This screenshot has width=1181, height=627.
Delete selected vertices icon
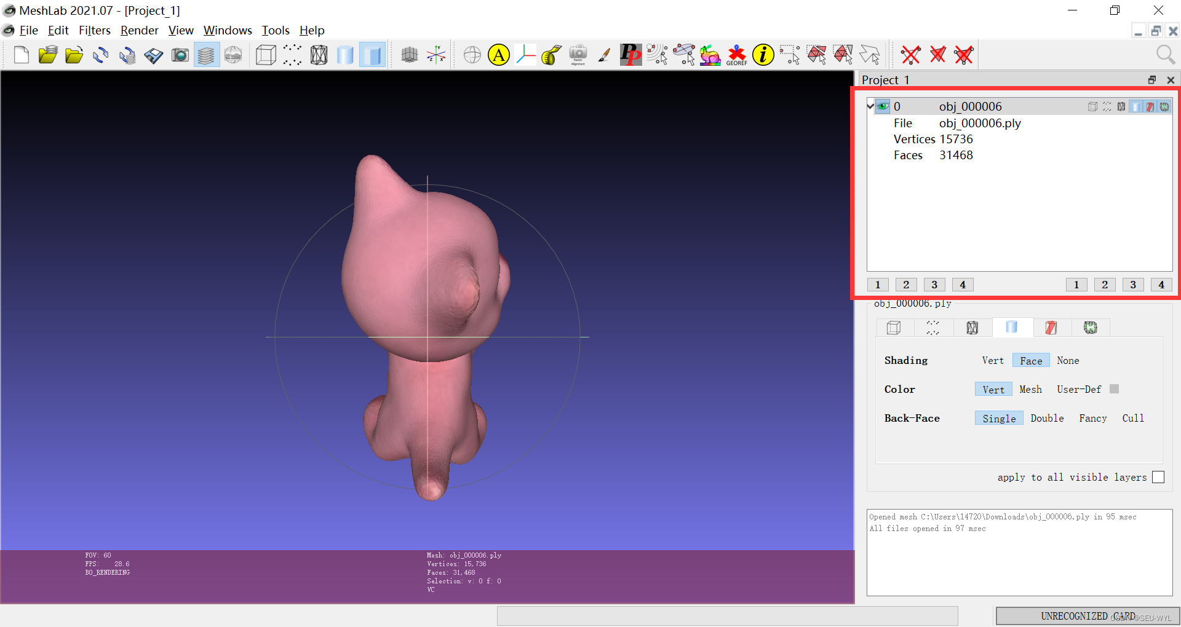point(911,55)
